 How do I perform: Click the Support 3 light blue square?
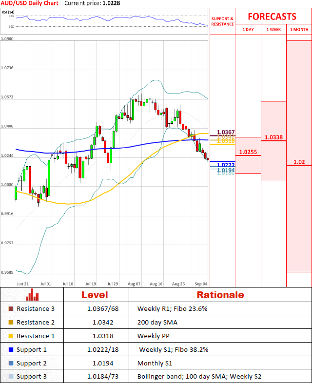coord(11,377)
